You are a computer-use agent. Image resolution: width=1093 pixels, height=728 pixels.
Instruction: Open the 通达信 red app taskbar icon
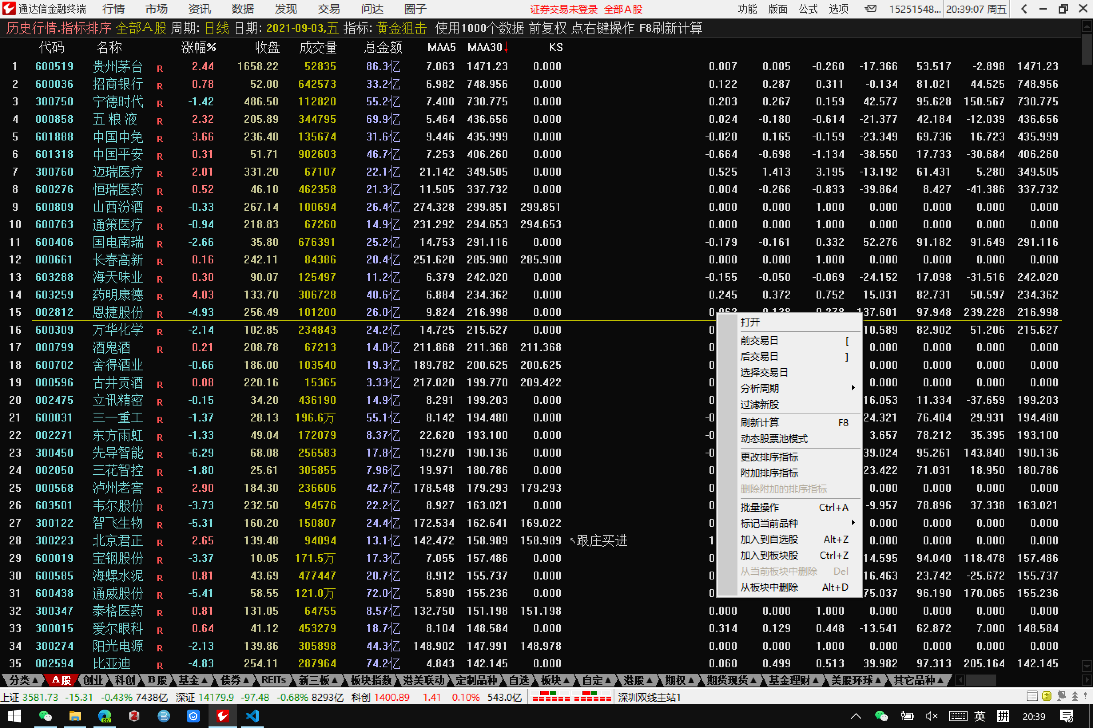(223, 716)
